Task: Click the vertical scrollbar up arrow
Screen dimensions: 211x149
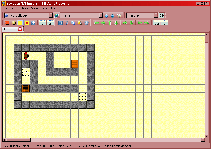Action: pos(207,34)
